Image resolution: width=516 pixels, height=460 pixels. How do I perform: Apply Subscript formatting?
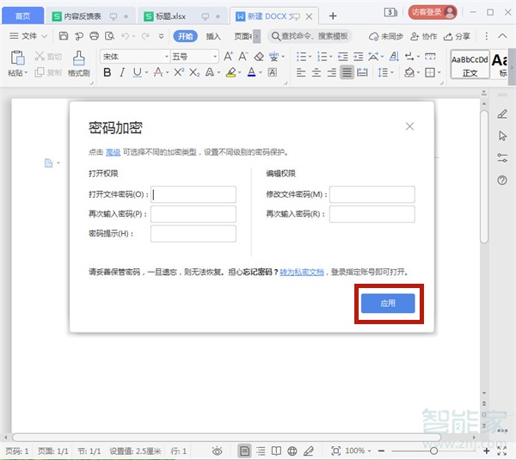point(194,72)
